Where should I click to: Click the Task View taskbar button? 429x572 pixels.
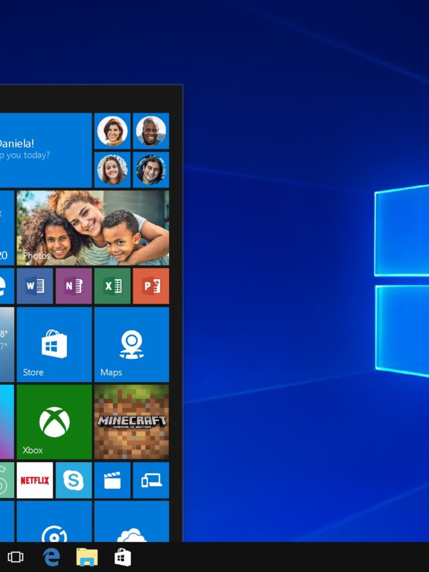tap(15, 557)
